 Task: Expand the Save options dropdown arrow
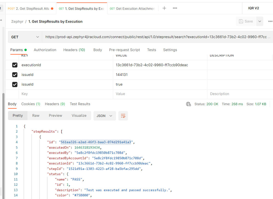point(260,21)
